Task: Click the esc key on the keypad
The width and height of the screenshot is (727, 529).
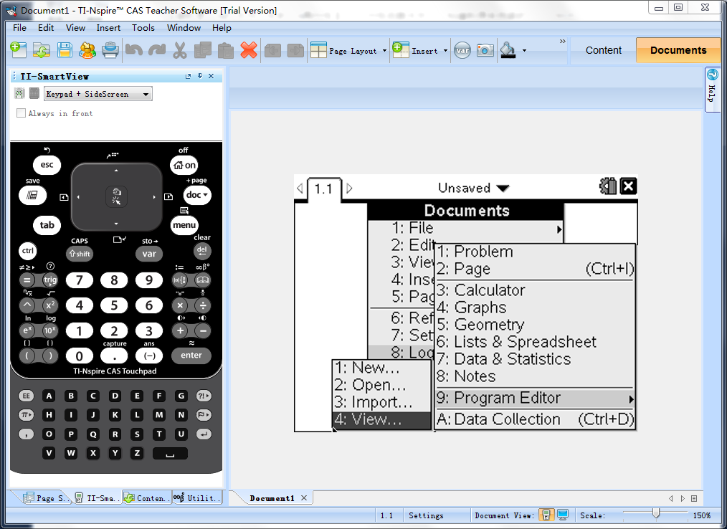Action: click(47, 165)
